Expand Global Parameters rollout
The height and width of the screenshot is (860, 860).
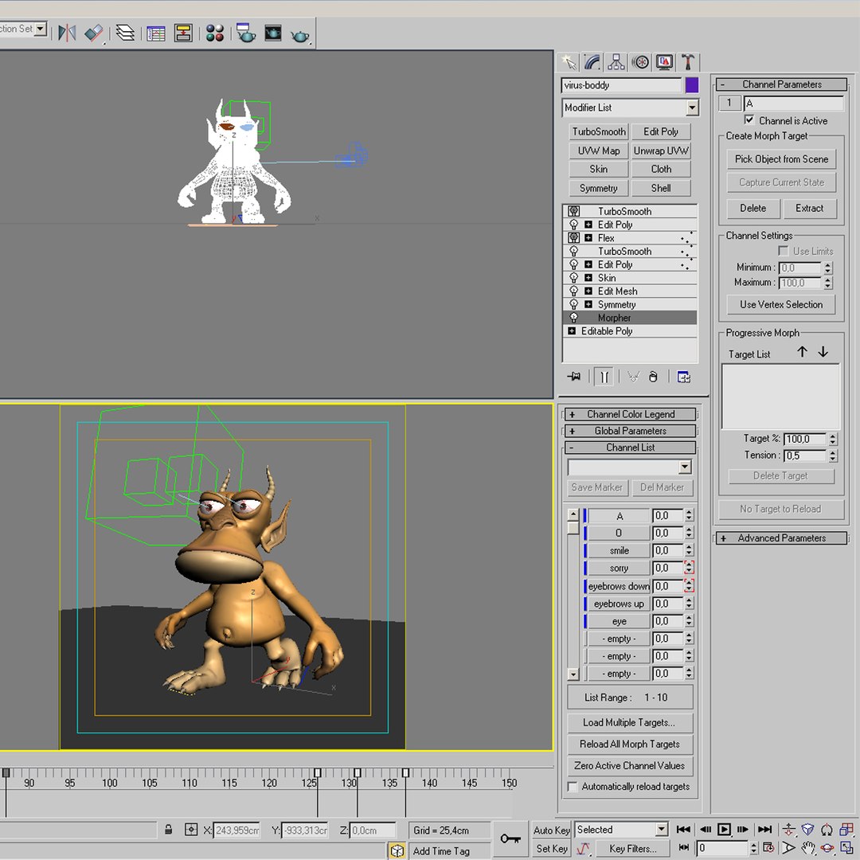pyautogui.click(x=630, y=431)
